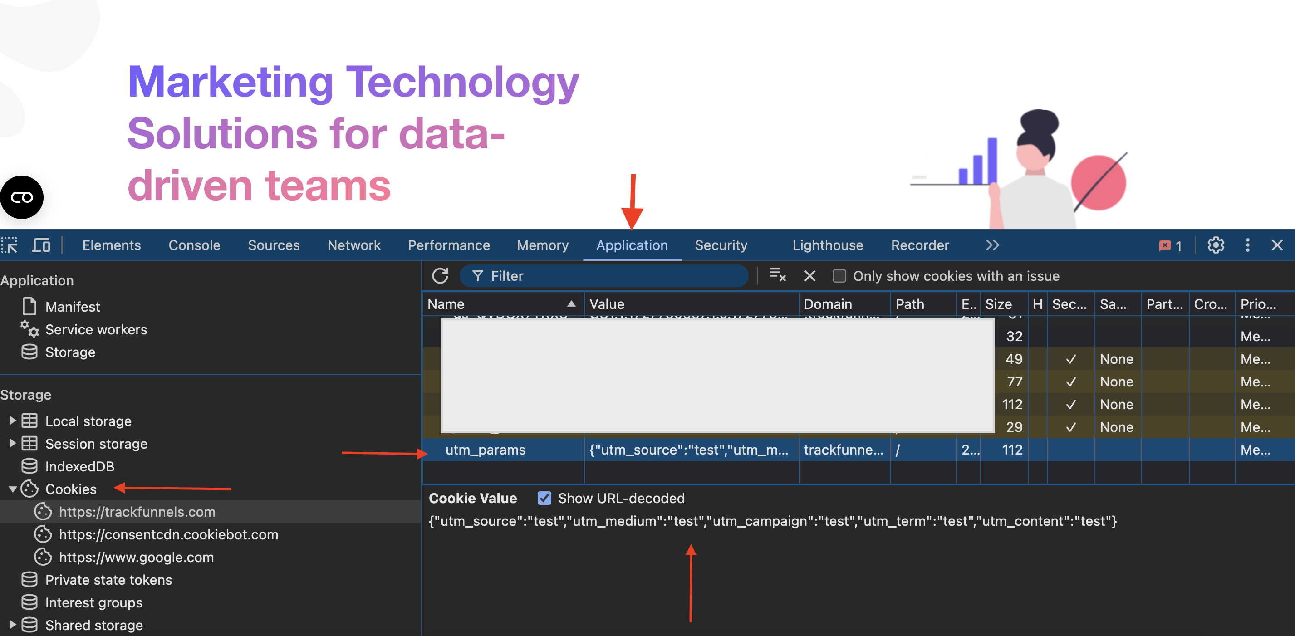The image size is (1295, 636).
Task: Expand Session storage section
Action: [x=13, y=443]
